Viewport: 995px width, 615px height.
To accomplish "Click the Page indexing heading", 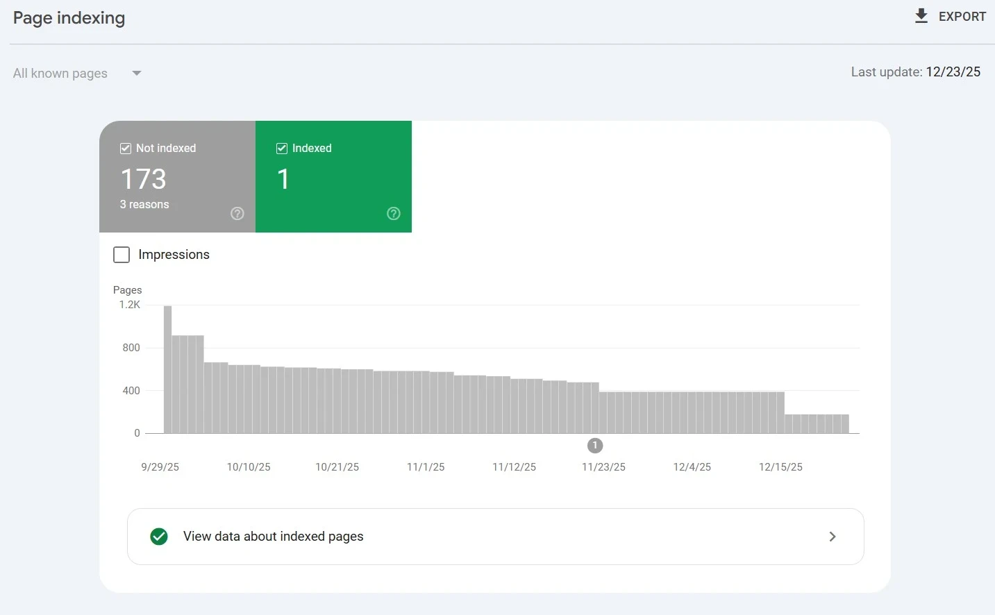I will tap(69, 18).
